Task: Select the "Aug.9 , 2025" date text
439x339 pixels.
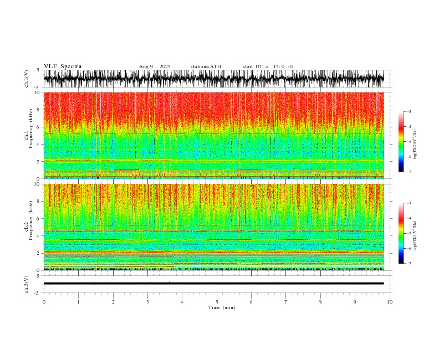Action: click(x=155, y=66)
